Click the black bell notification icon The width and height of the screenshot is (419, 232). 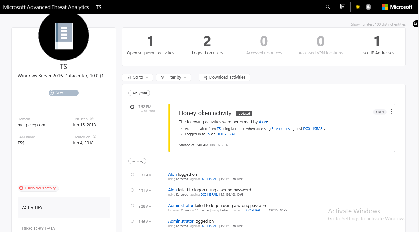coord(415,24)
